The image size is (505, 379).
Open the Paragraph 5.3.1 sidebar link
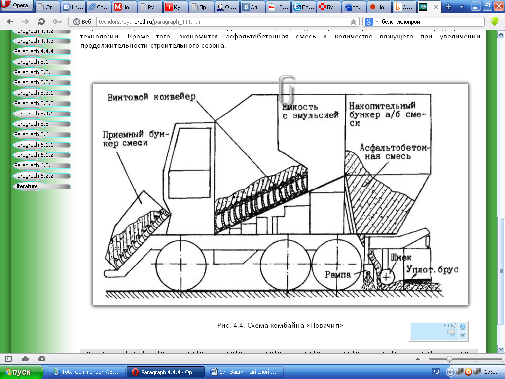[x=41, y=93]
